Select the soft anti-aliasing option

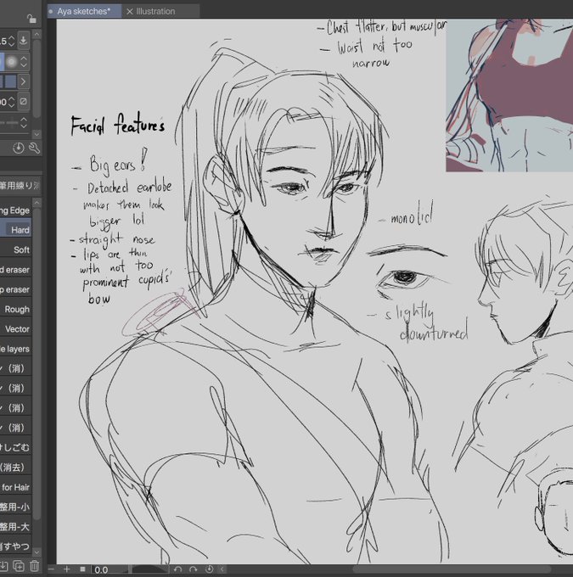[x=11, y=61]
